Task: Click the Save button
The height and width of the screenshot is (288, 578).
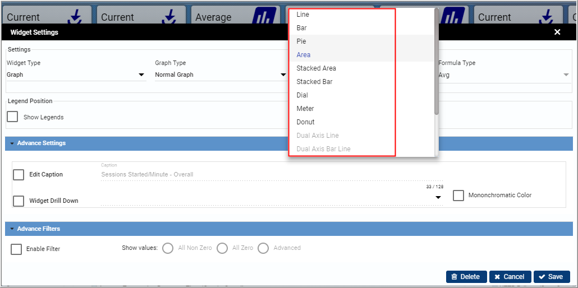Action: 552,277
